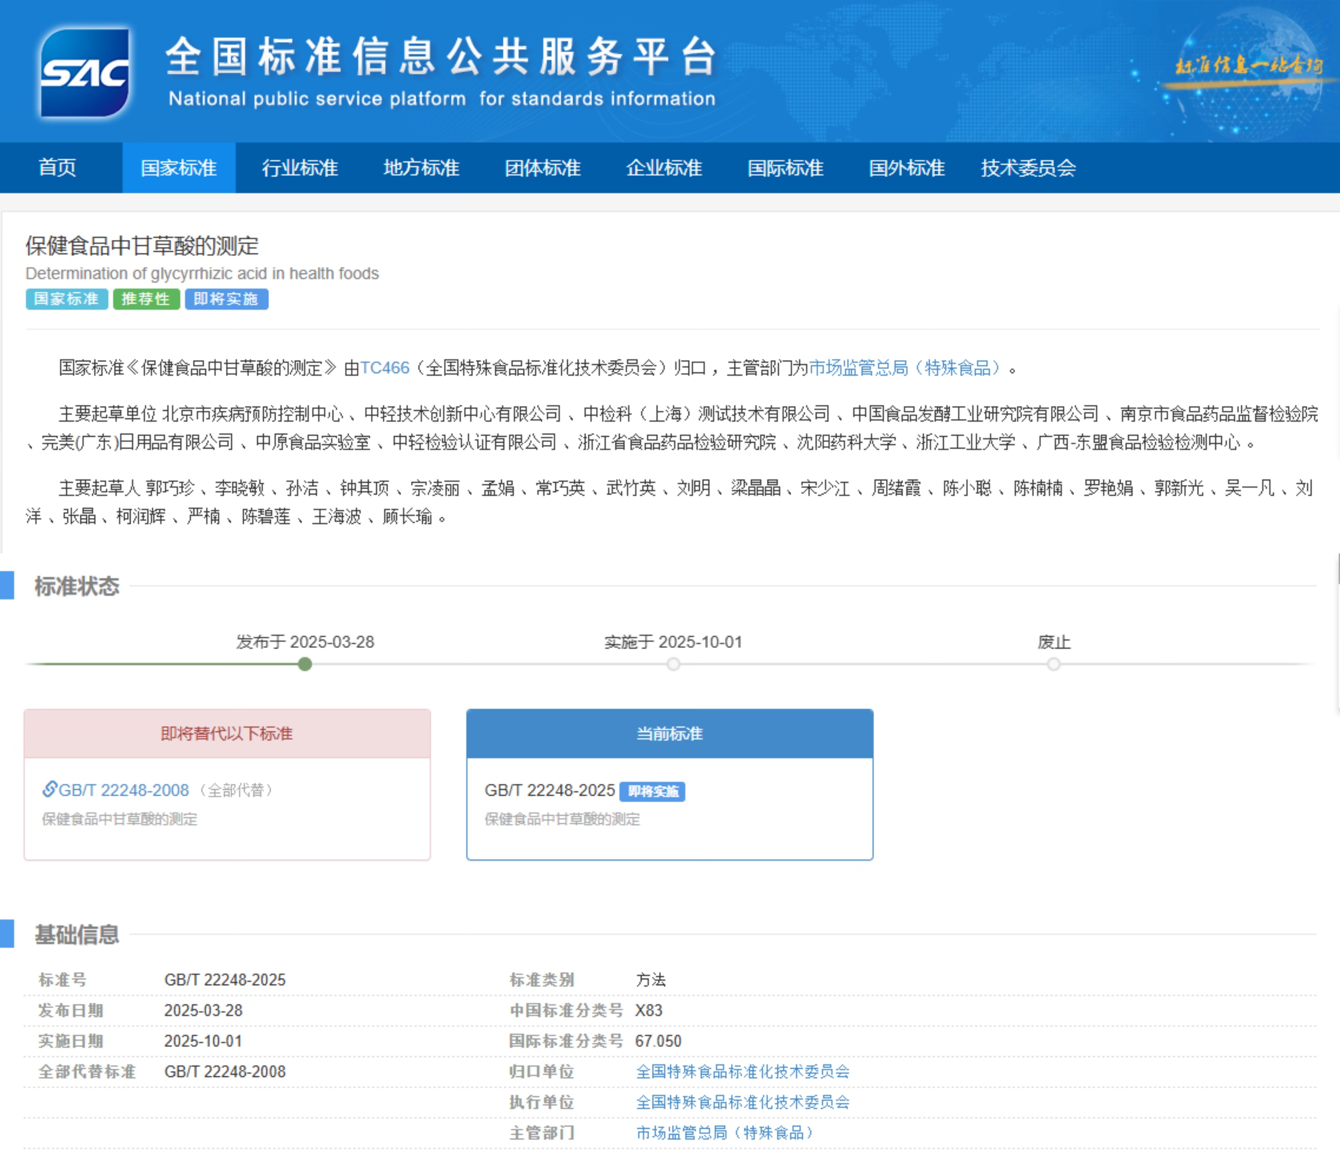Click the 发布于 2025-03-28 timeline dot

[x=305, y=664]
